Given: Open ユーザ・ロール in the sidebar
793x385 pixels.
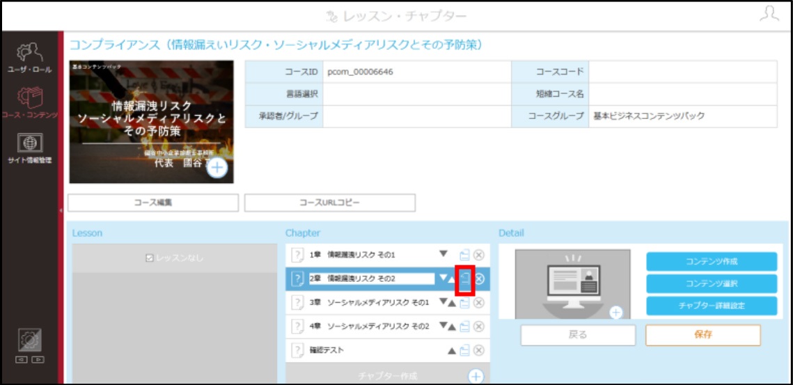Looking at the screenshot, I should point(29,59).
